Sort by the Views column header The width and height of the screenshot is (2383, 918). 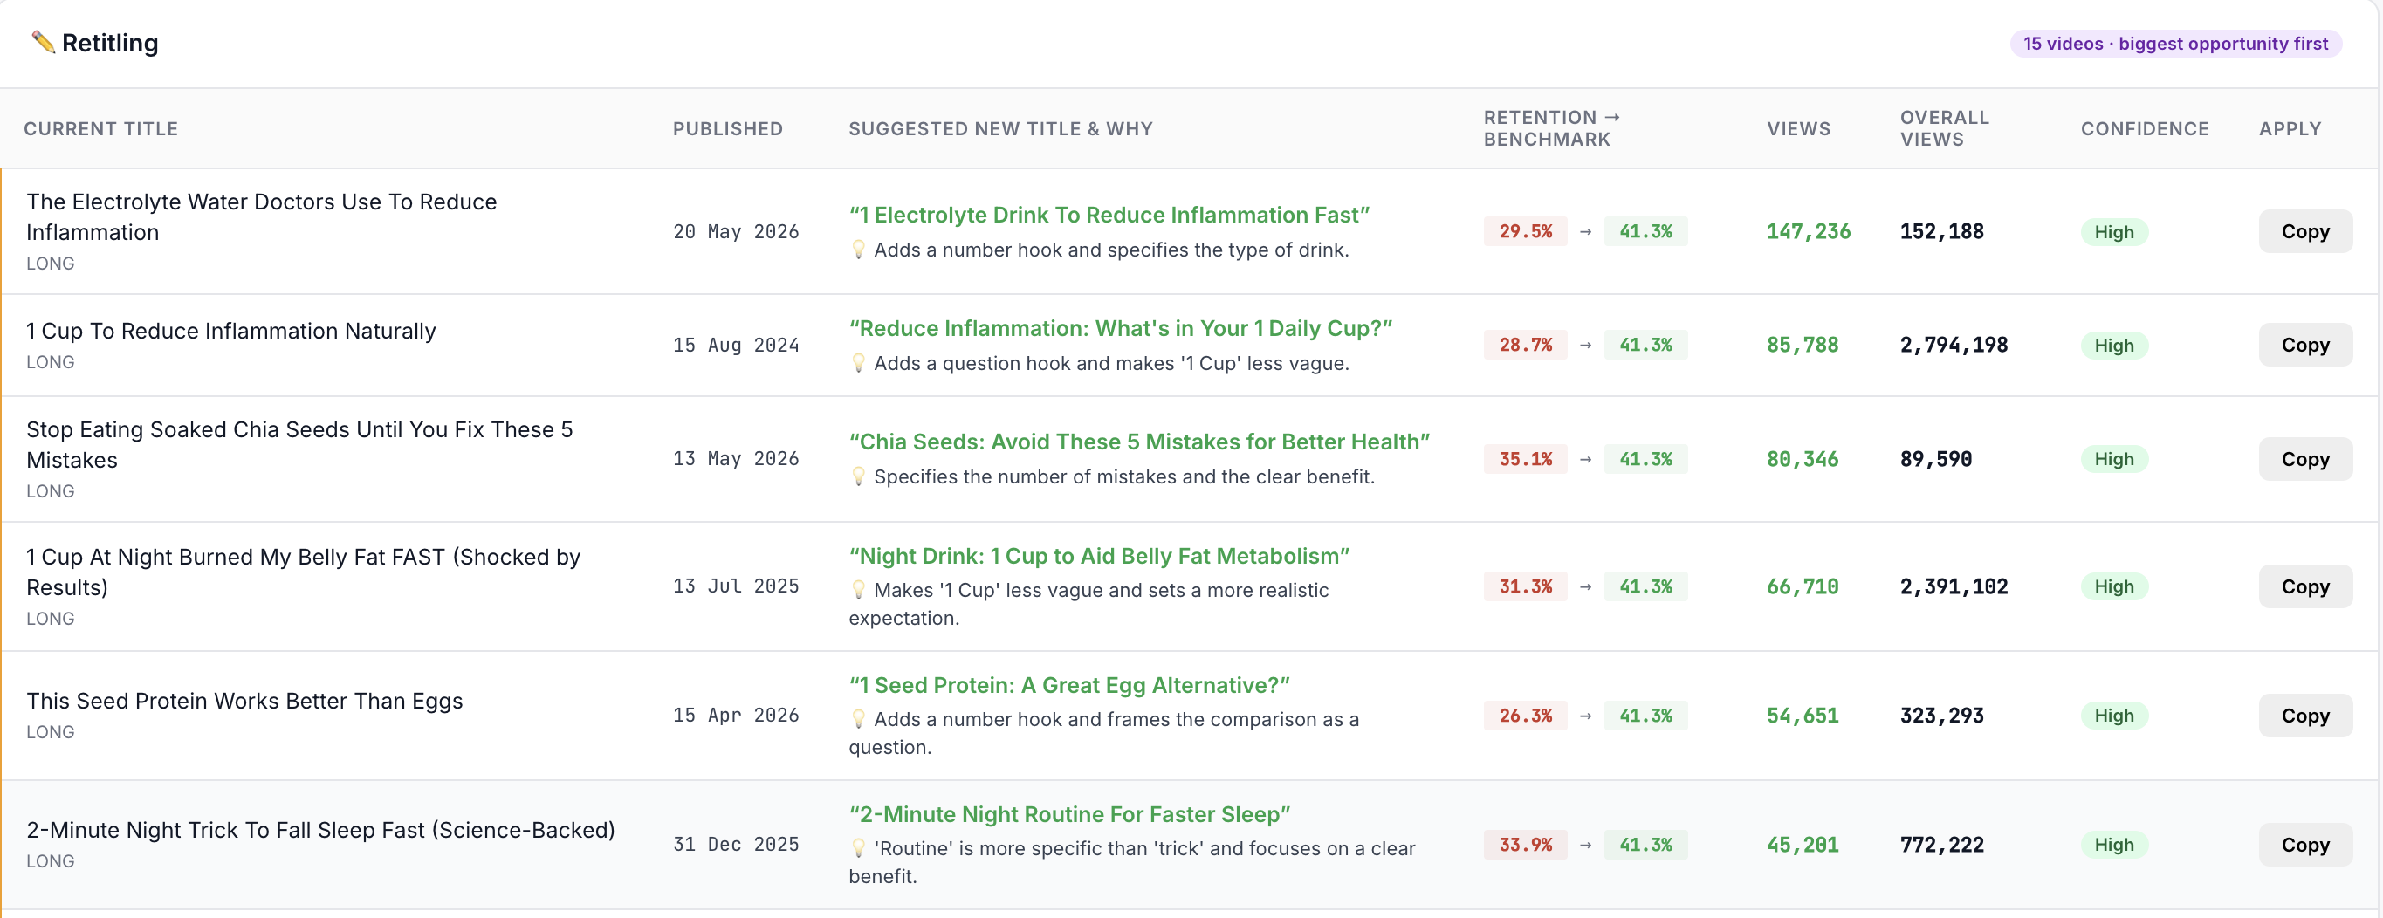click(1798, 128)
